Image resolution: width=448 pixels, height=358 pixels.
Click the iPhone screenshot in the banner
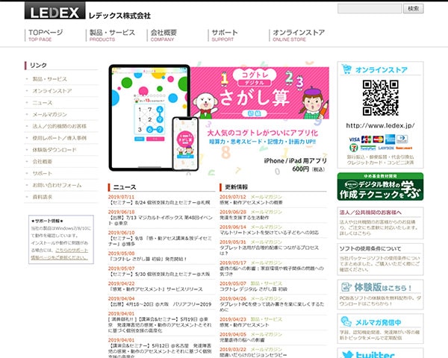(x=185, y=144)
